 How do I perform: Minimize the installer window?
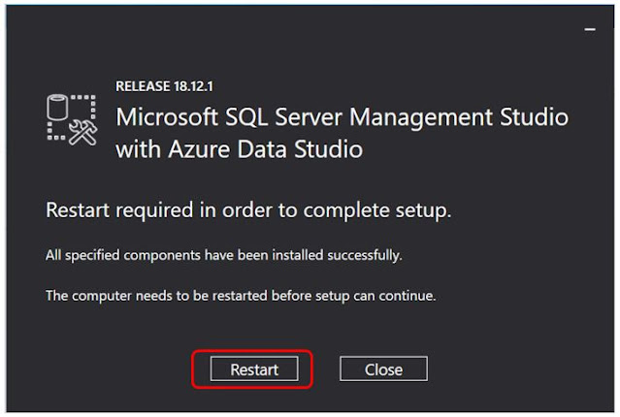(590, 30)
